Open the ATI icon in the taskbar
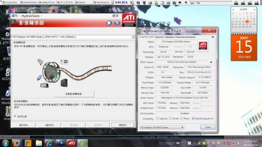262x147 pixels. (x=72, y=143)
